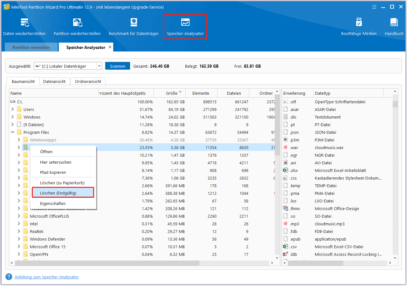
Task: Click the .ldb Access file icon
Action: coord(286,254)
